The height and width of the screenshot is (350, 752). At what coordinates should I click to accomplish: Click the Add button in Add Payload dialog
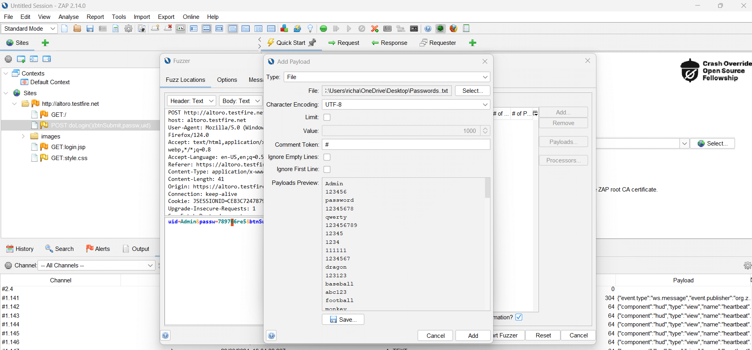pos(473,335)
